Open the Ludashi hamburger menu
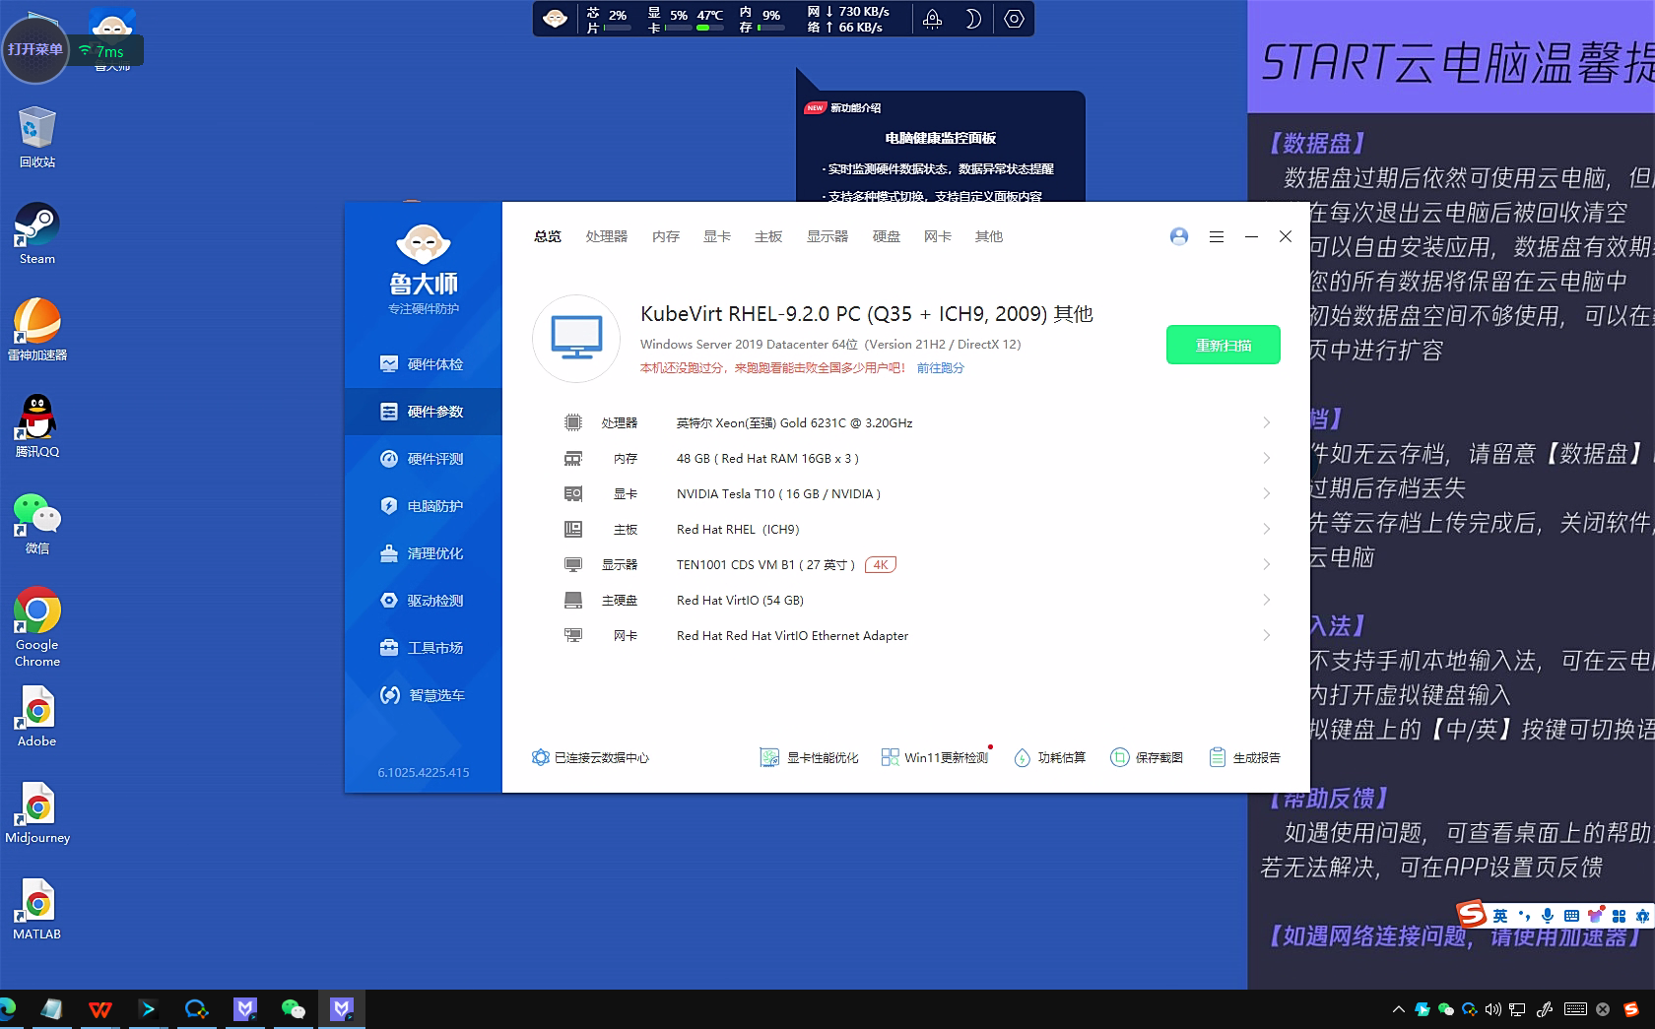Screen dimensions: 1655x1029 tap(1217, 236)
